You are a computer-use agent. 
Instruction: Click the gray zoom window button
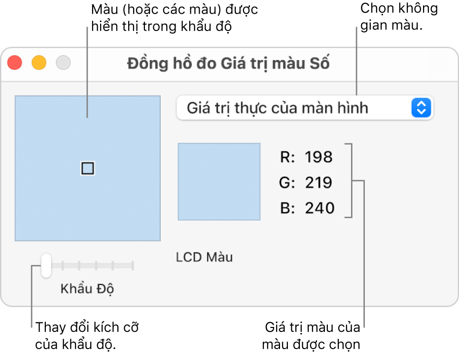coord(63,63)
